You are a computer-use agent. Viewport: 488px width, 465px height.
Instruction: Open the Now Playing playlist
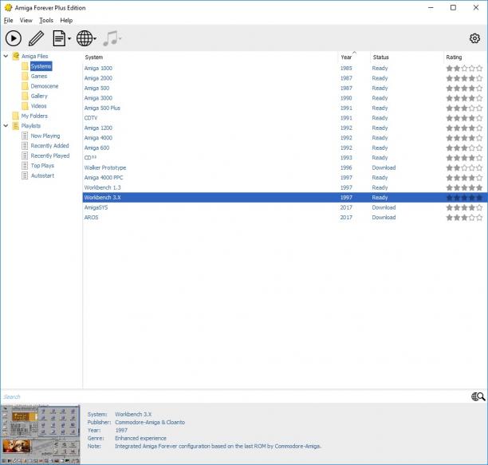click(45, 136)
